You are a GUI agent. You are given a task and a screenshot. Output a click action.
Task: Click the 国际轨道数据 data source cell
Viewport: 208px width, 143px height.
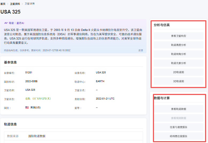click(x=37, y=136)
